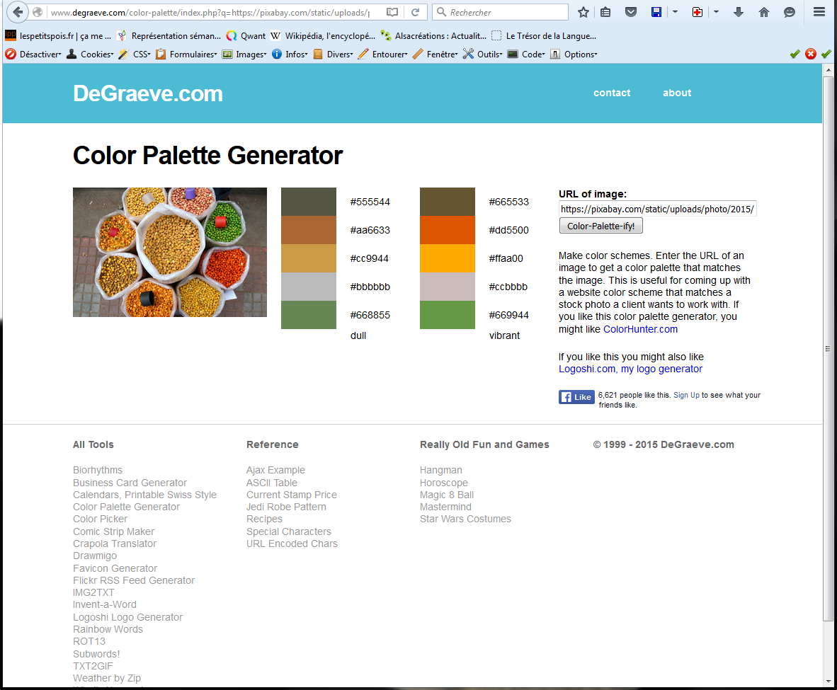The width and height of the screenshot is (837, 690).
Task: Go to the browser home page icon
Action: [764, 12]
